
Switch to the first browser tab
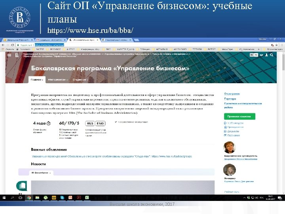click(x=18, y=40)
